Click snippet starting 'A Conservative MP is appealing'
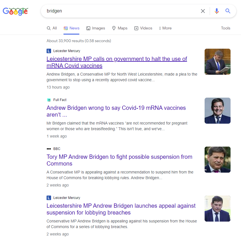The image size is (241, 238). pos(120,175)
